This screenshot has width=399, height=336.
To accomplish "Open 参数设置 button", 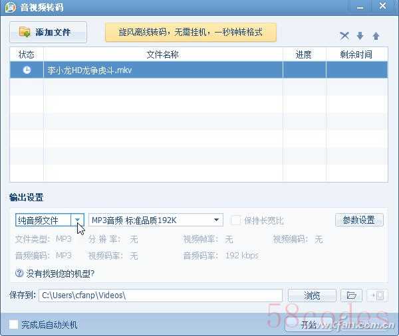I will tap(359, 220).
